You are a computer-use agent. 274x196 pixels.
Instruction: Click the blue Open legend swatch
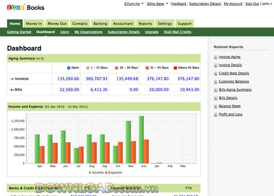click(x=69, y=68)
